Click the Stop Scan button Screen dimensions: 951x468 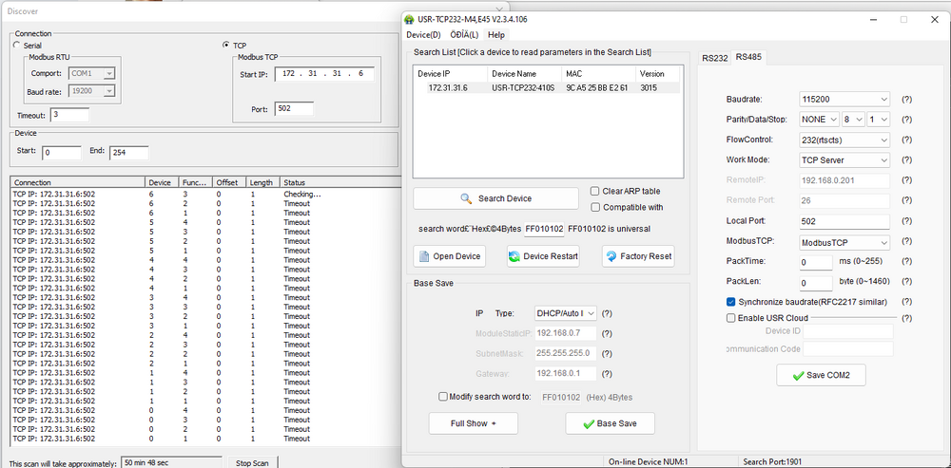click(252, 462)
